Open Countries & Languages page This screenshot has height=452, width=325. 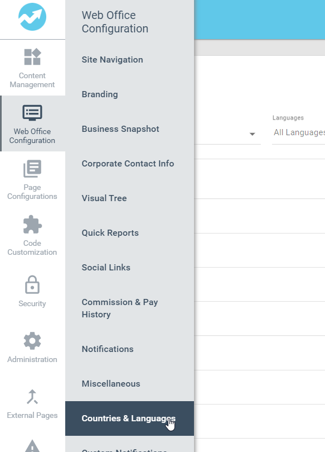129,418
